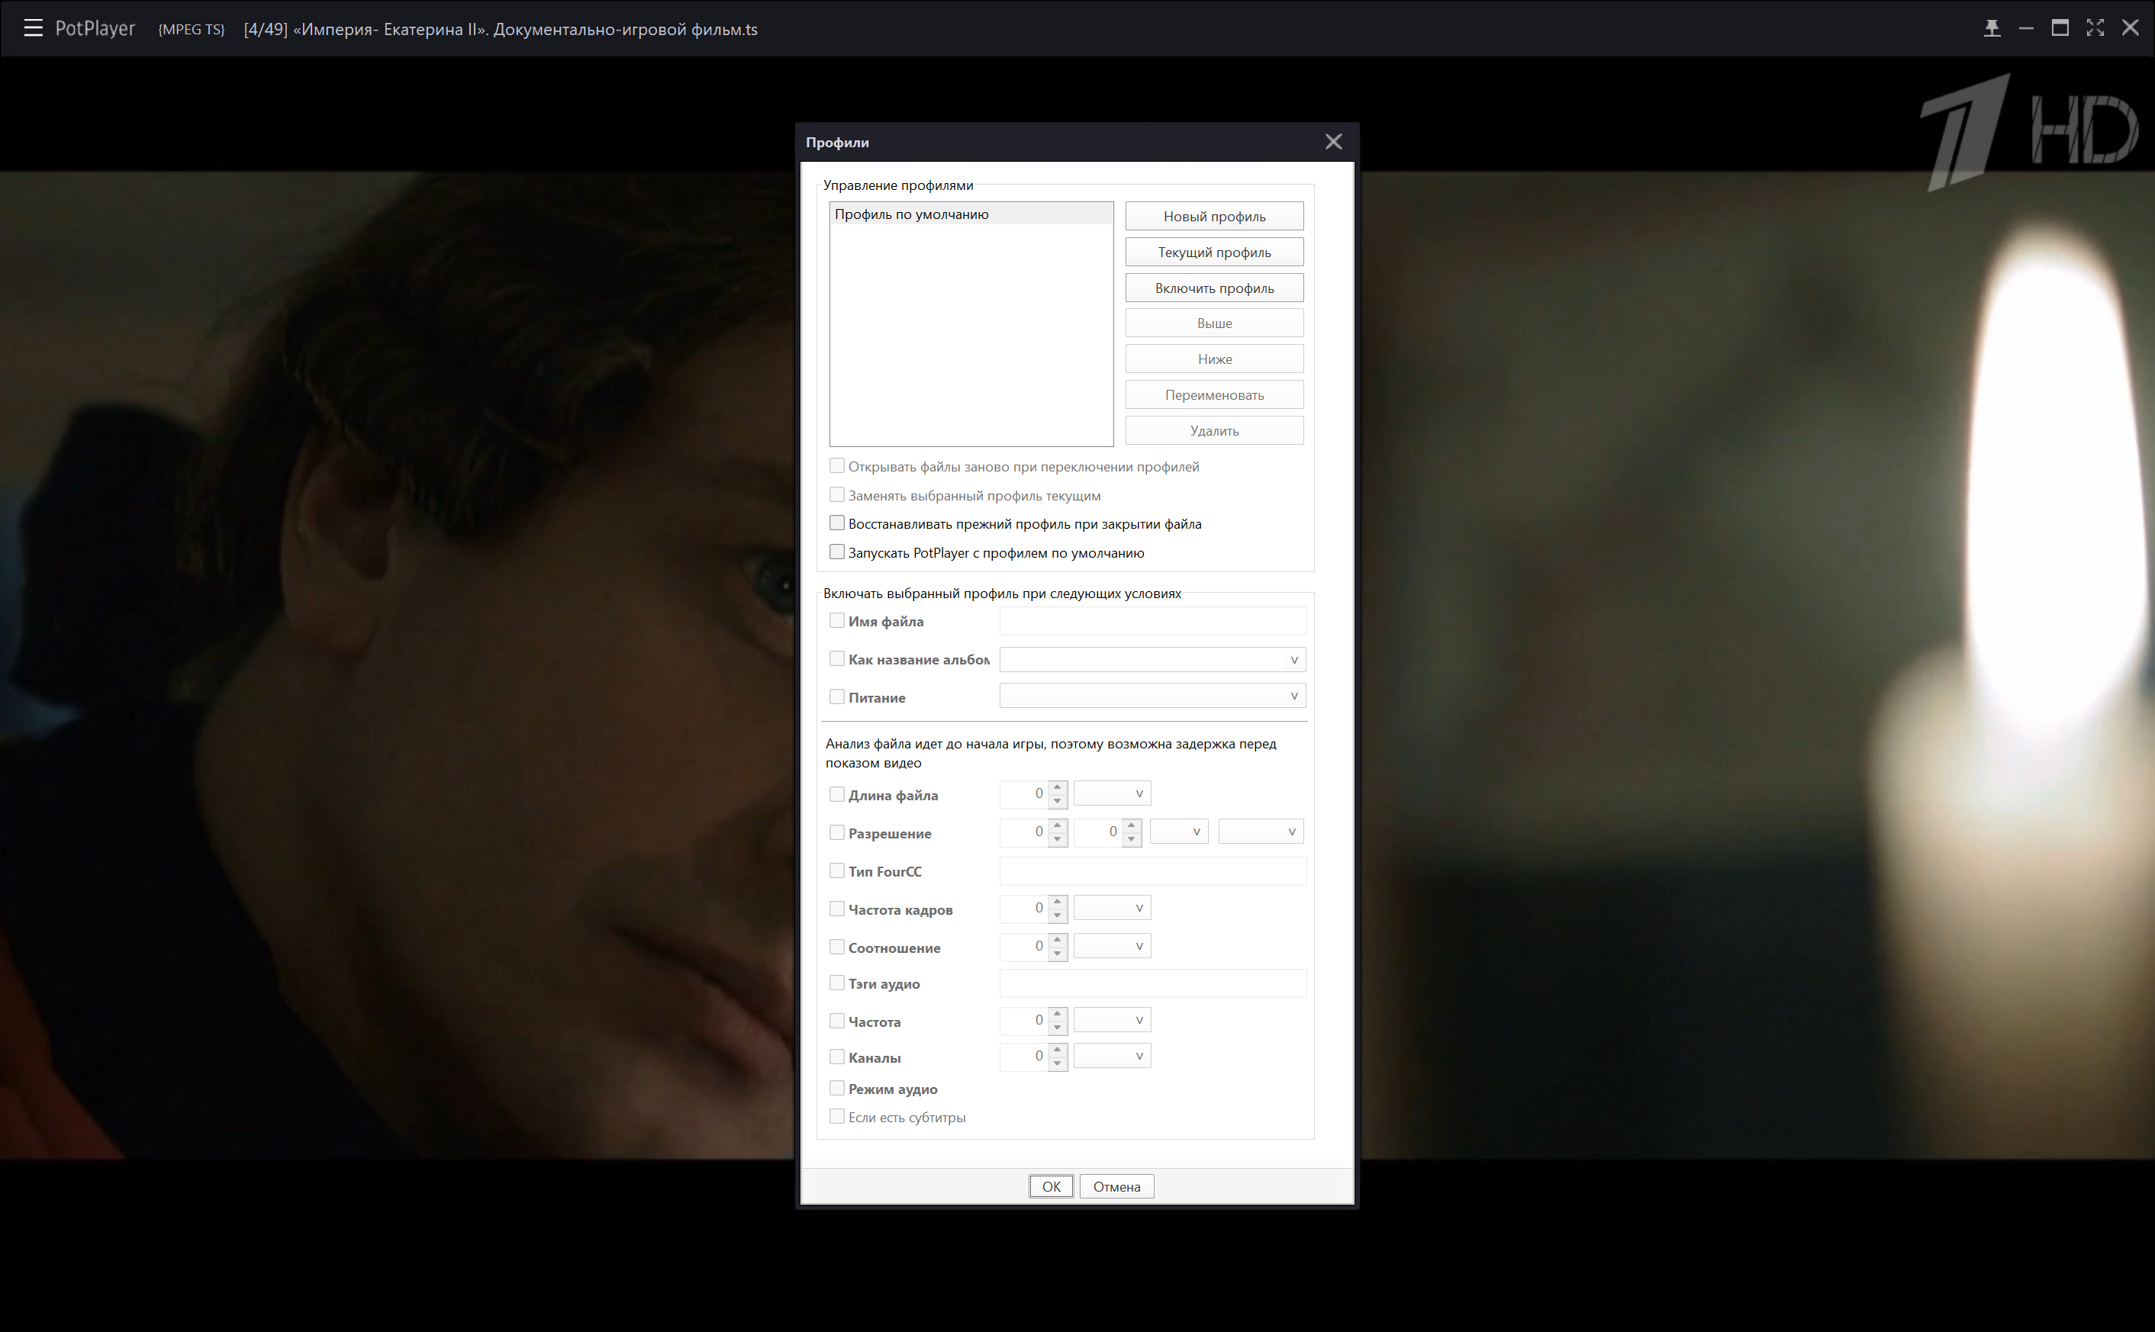Open the Как название альбома dropdown
This screenshot has height=1332, width=2155.
point(1152,660)
